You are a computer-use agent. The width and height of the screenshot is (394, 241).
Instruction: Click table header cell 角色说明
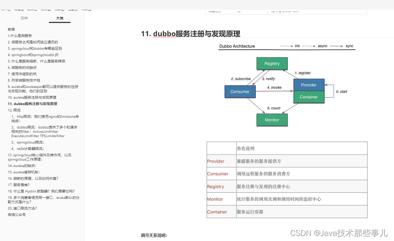pyautogui.click(x=302, y=148)
